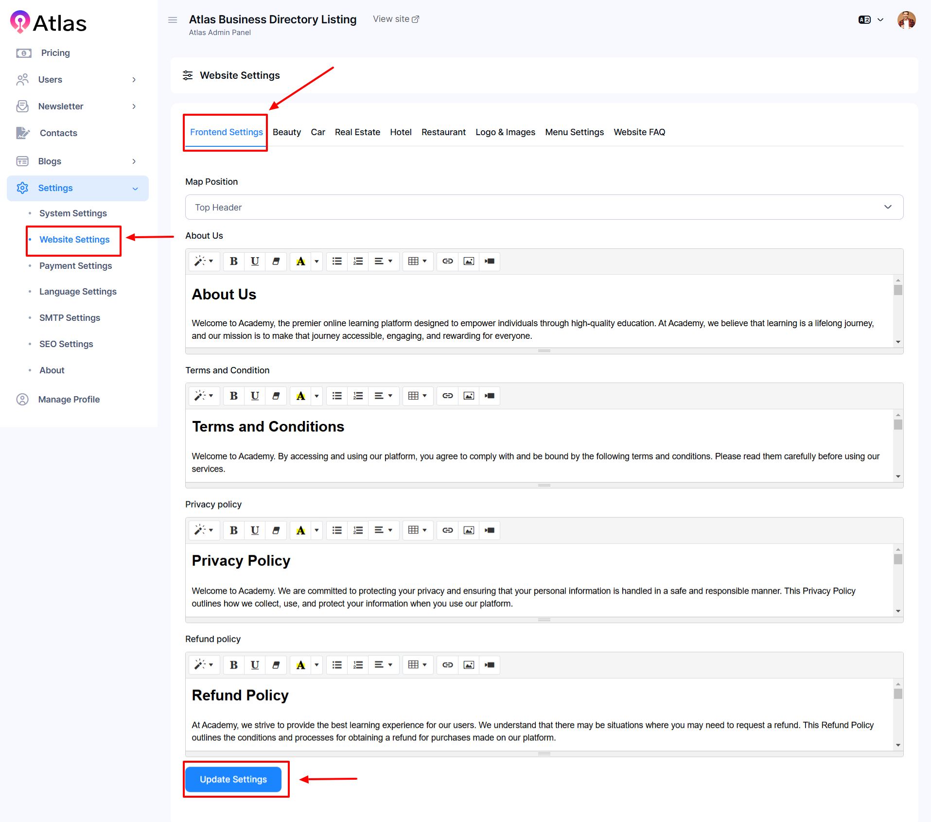Open paragraph alignment dropdown in Privacy policy editor
The height and width of the screenshot is (822, 931).
[x=383, y=530]
